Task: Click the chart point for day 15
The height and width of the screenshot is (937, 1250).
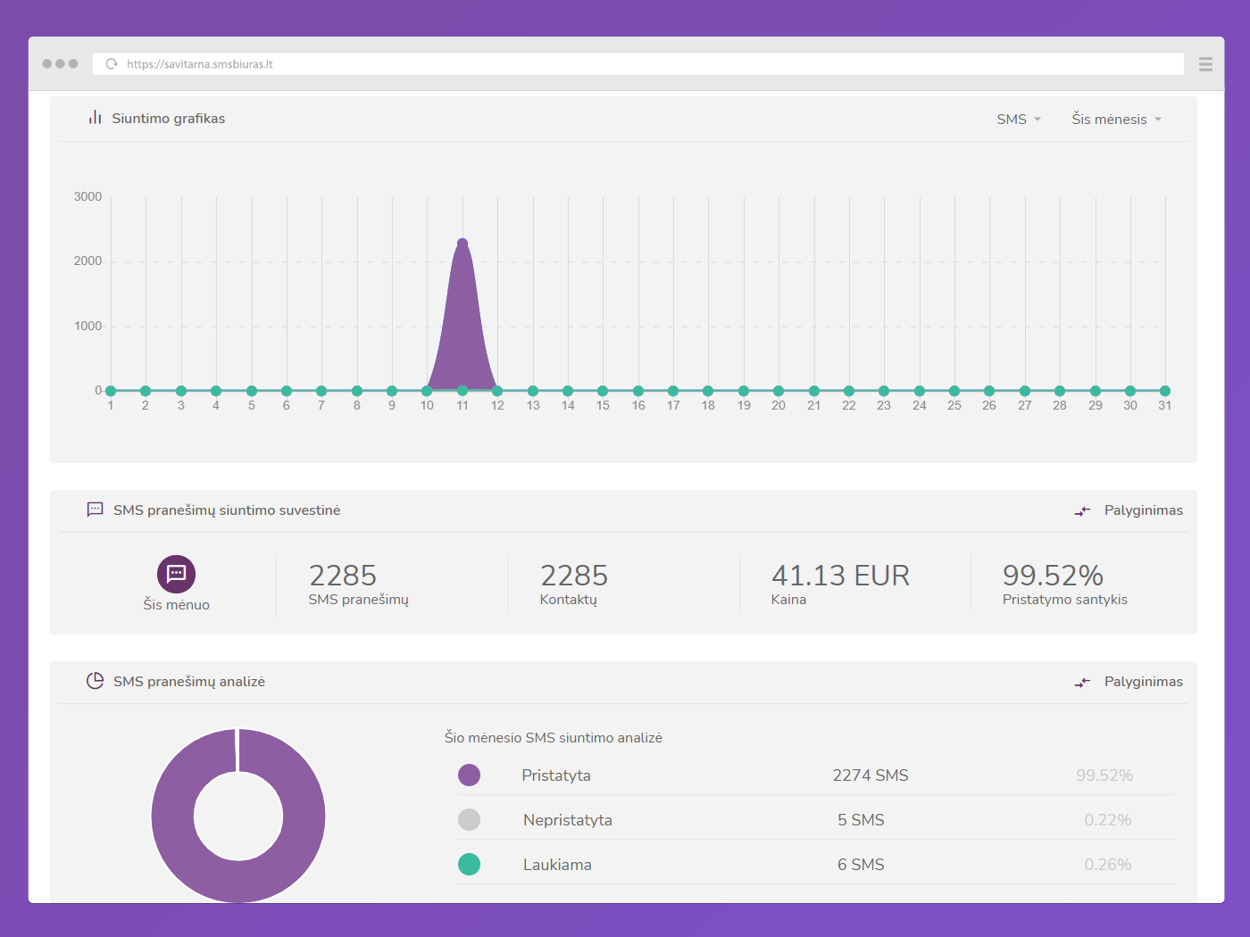Action: click(x=603, y=391)
